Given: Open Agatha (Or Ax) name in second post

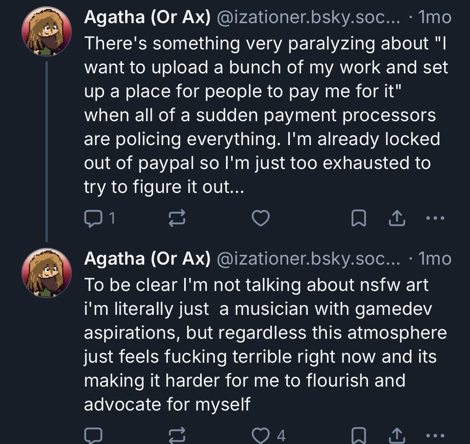Looking at the screenshot, I should 147,259.
